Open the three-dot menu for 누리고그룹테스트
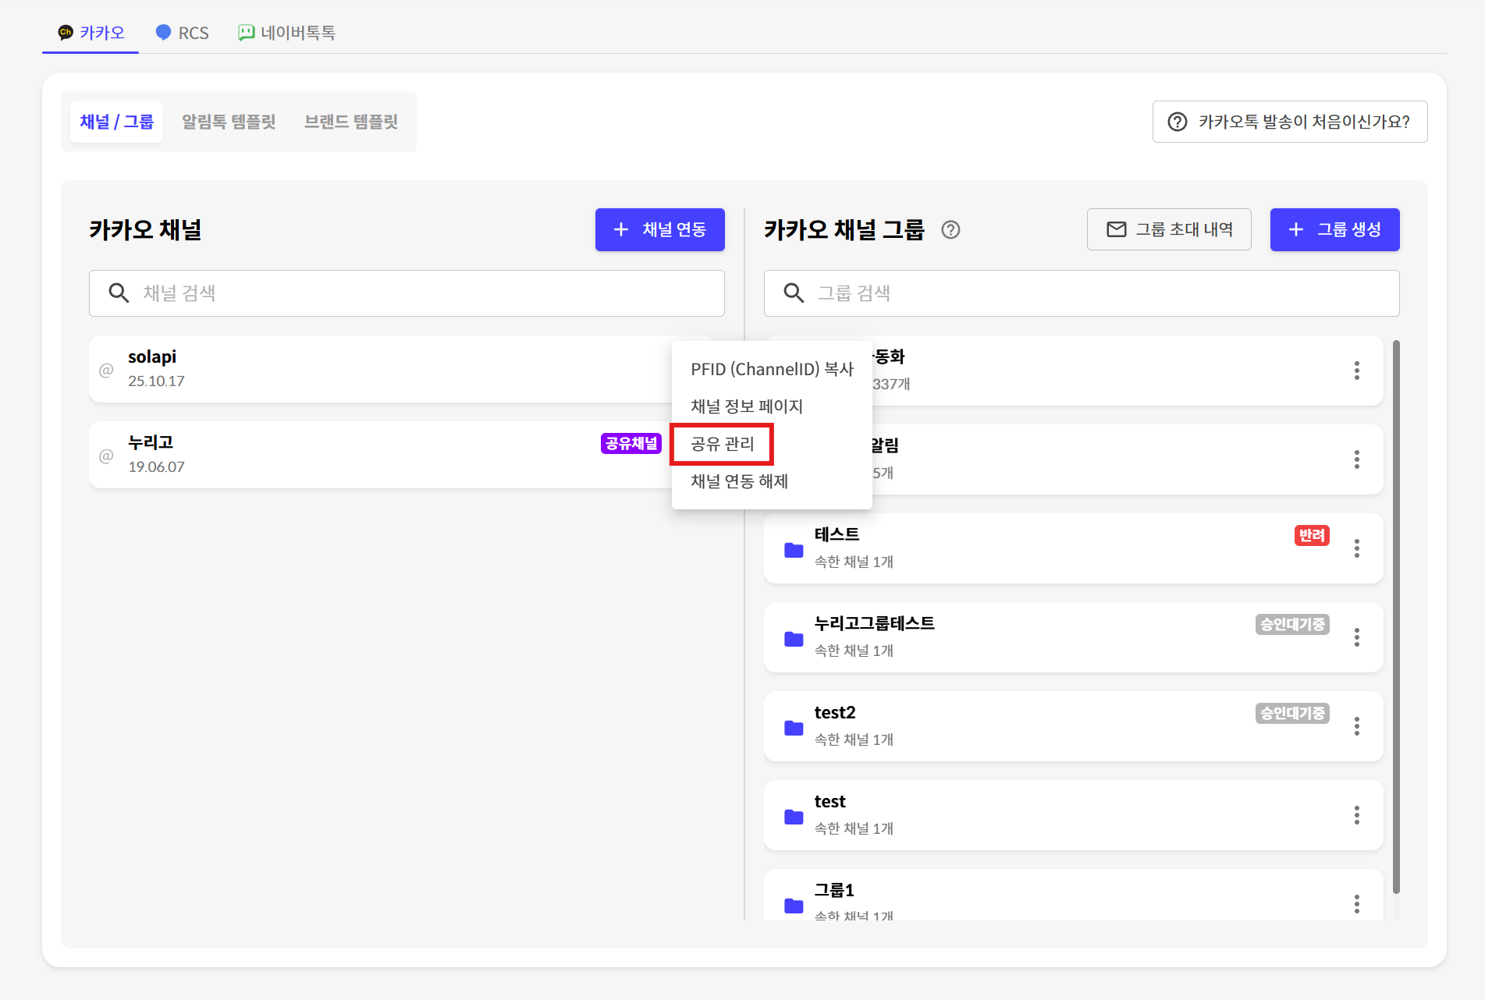The image size is (1485, 1000). click(1357, 637)
